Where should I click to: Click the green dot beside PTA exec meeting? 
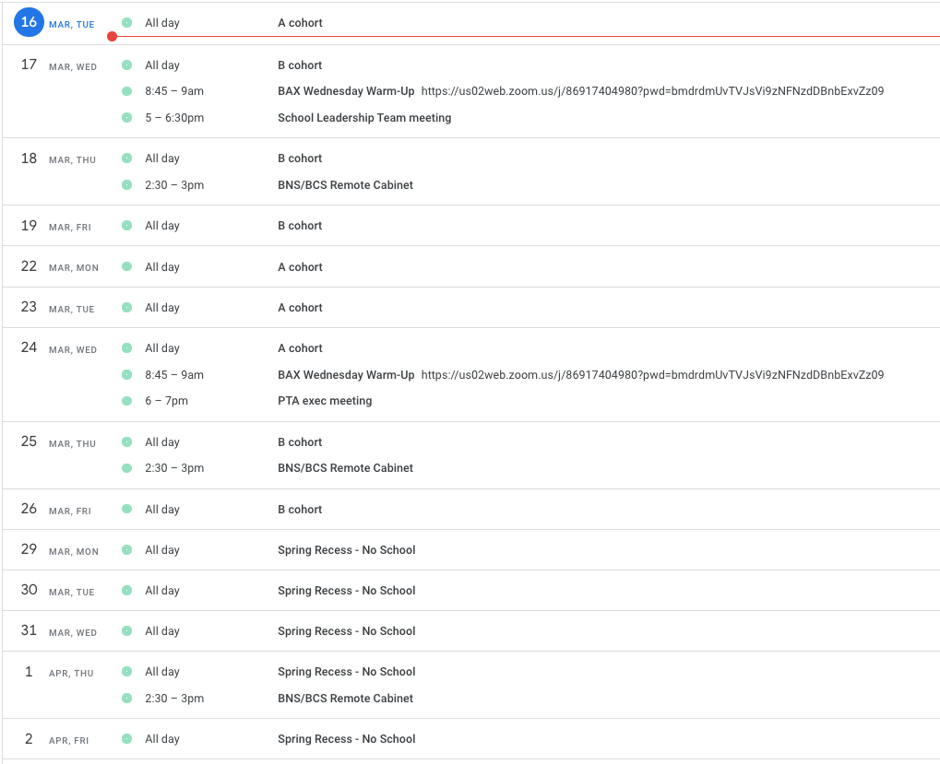click(x=126, y=401)
